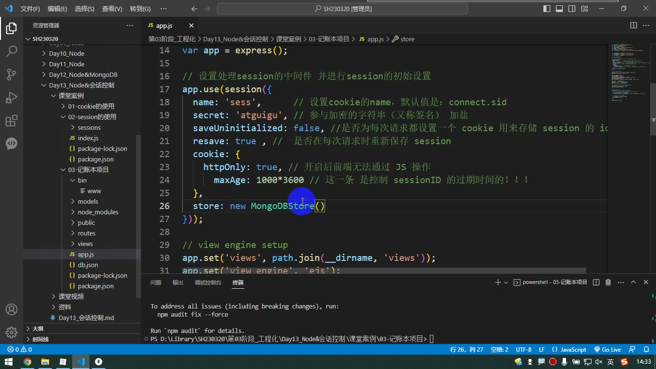
Task: Expand the Day10_Node folder
Action: 66,53
